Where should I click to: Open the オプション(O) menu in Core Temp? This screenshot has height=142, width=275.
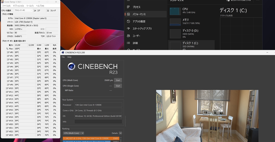[x=19, y=6]
